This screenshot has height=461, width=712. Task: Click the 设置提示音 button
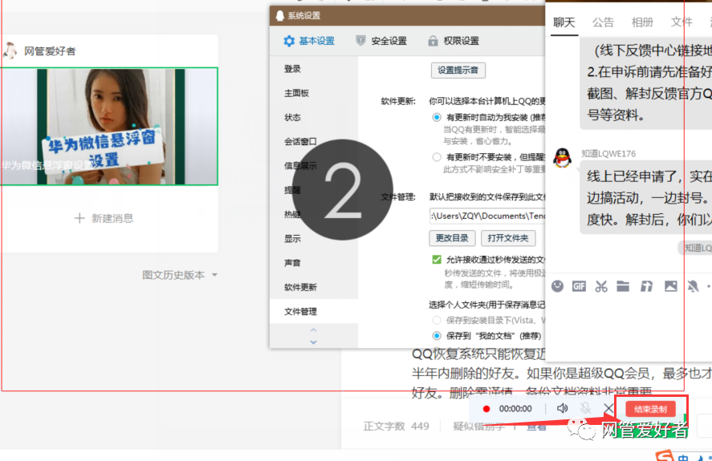point(458,71)
